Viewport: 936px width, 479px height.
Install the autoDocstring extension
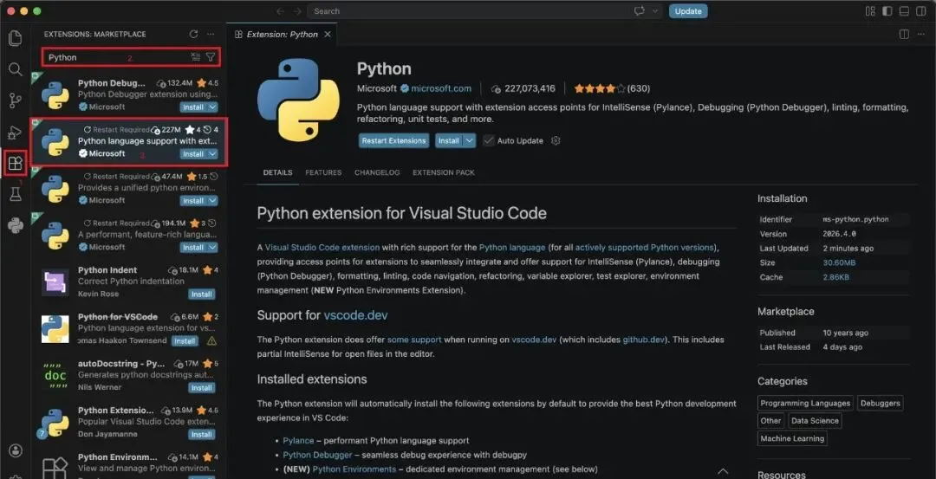point(202,388)
